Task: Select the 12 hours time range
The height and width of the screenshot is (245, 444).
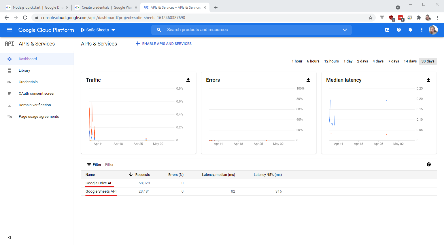Action: (x=332, y=61)
